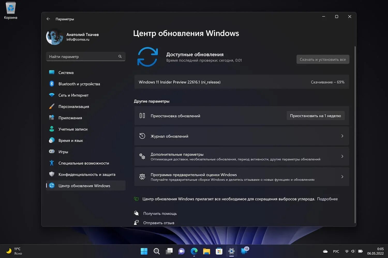
Task: Click the Система monitor icon
Action: point(52,72)
